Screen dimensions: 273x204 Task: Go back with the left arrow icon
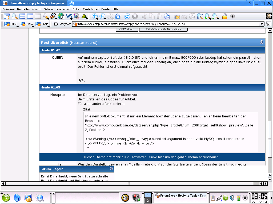pos(102,16)
